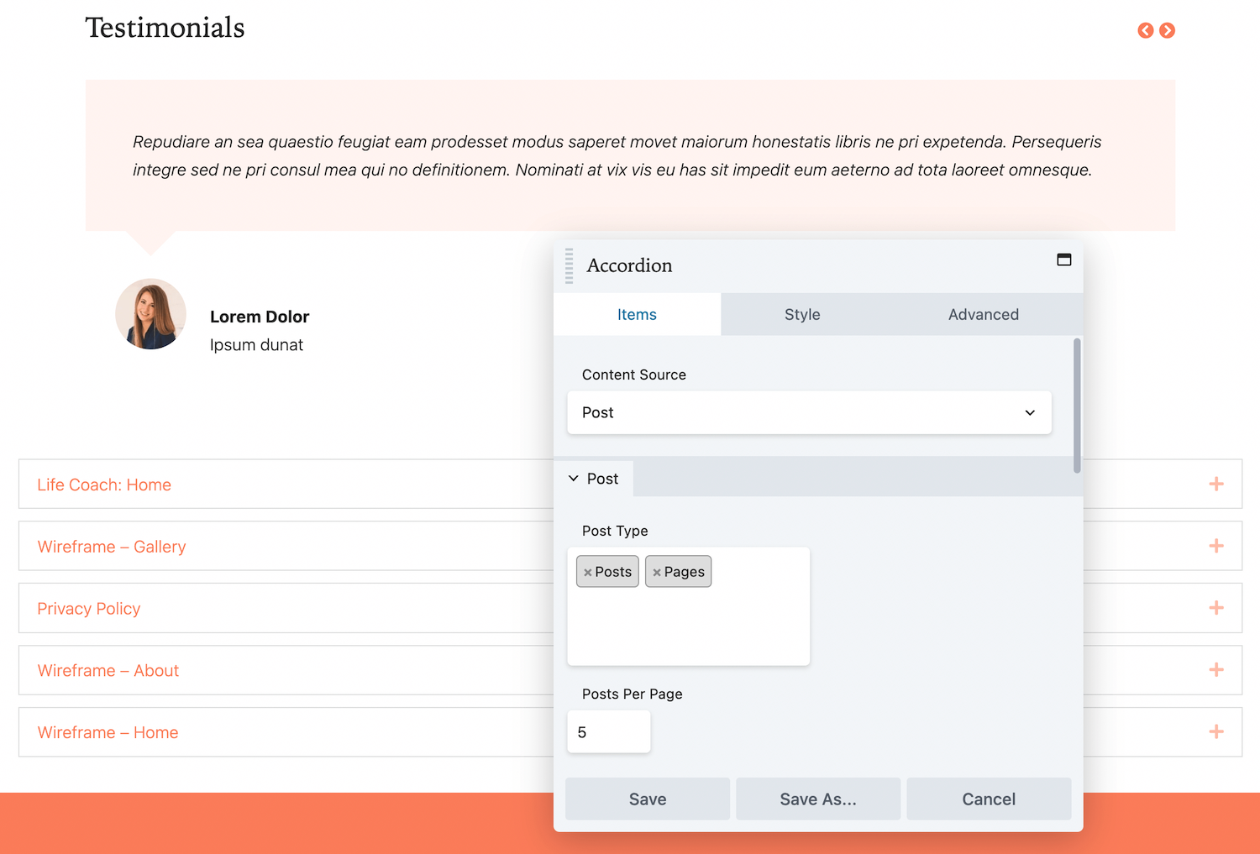Screen dimensions: 1260x854
Task: Click the previous testimonial arrow icon
Action: point(1145,30)
